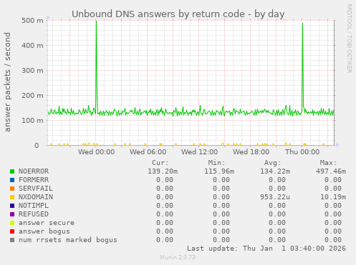Click the green spike peak at Wed 00:00
356x265 pixels.
click(x=96, y=21)
